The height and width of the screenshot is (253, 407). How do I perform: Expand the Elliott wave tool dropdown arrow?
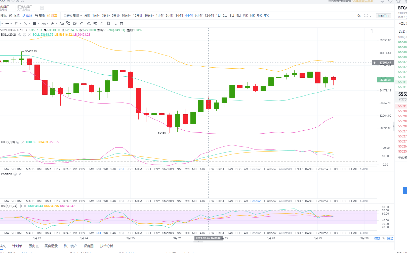tap(48, 24)
